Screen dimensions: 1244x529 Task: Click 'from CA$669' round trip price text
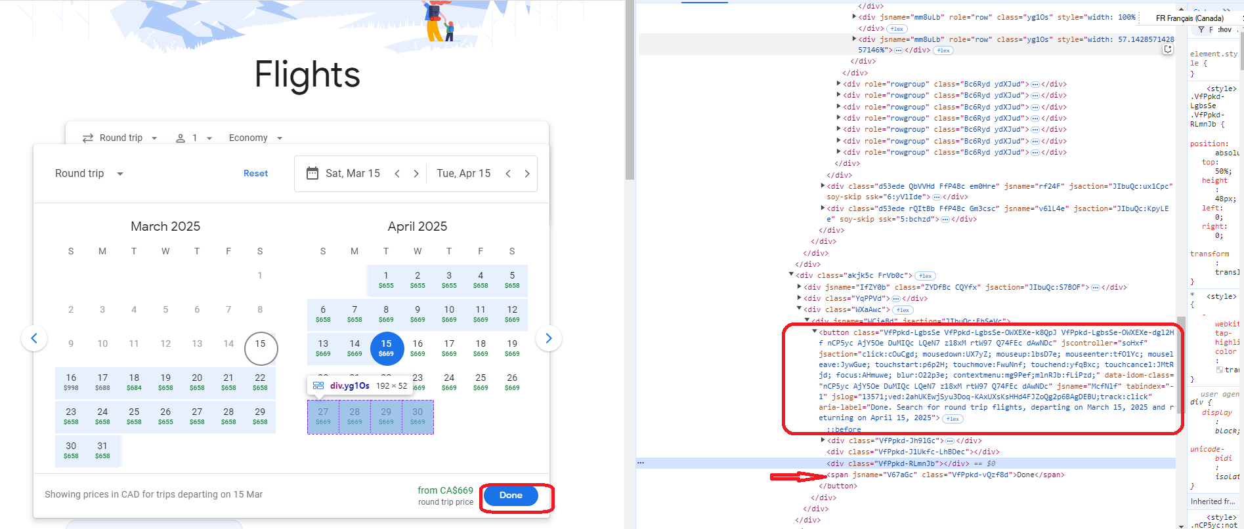point(445,490)
